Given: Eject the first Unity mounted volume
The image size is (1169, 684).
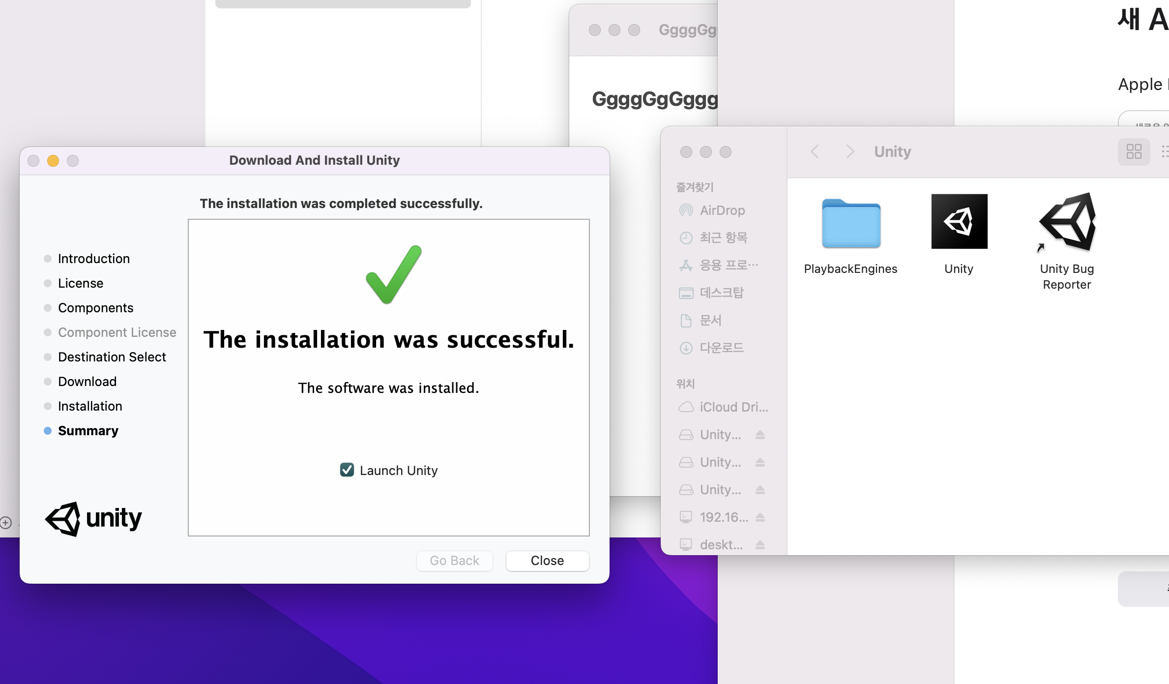Looking at the screenshot, I should click(760, 435).
